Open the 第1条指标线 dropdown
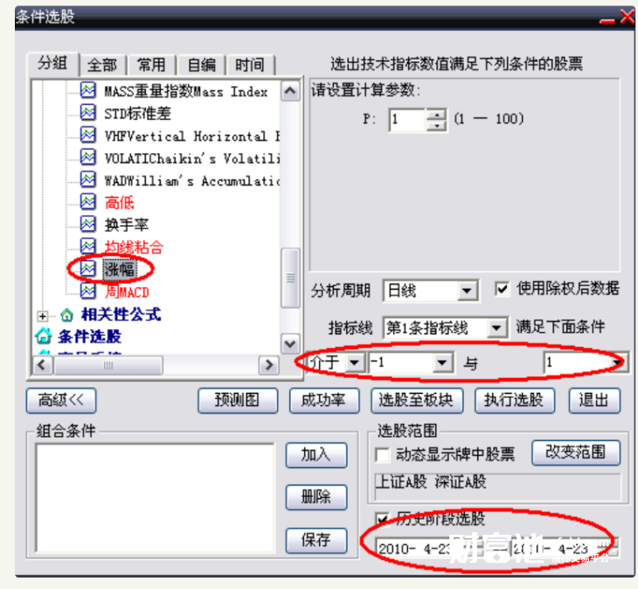 coord(496,328)
